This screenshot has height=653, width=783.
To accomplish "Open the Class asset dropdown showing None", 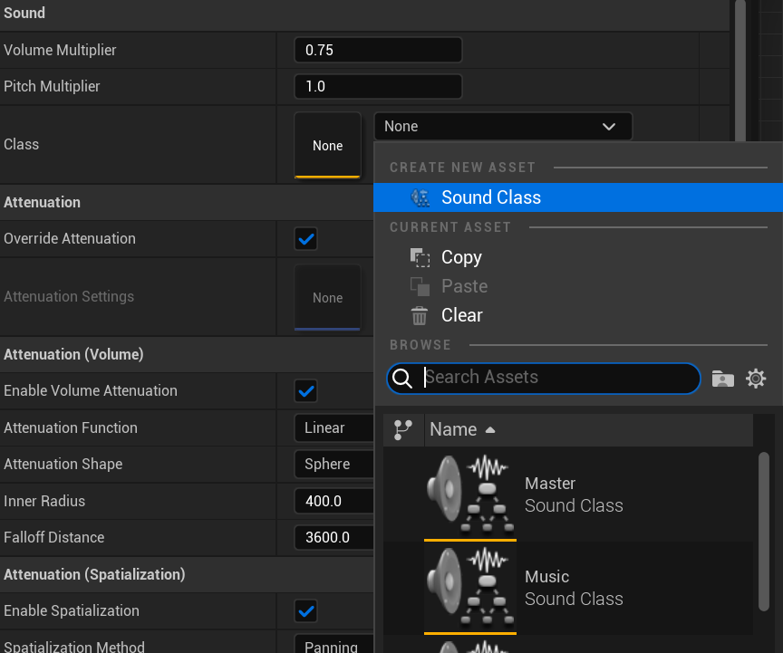I will [503, 126].
